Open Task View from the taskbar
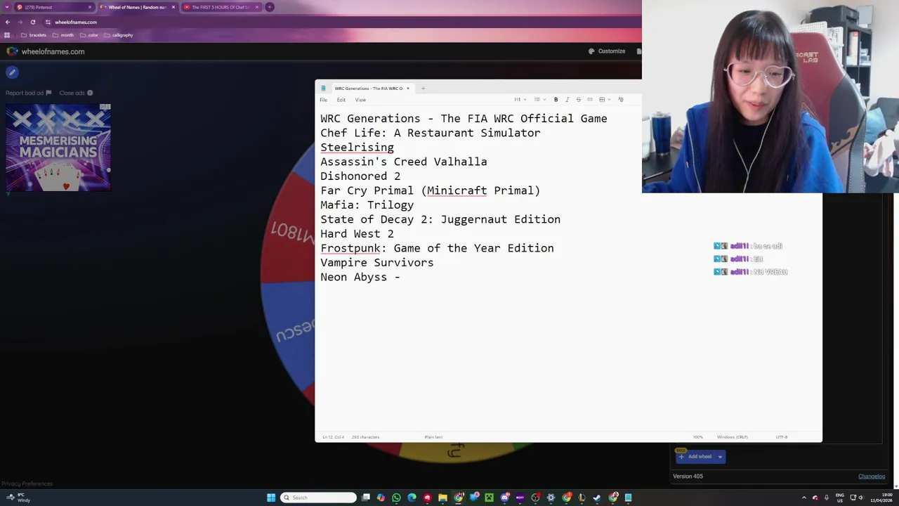Screen dimensions: 899x506 tap(366, 498)
